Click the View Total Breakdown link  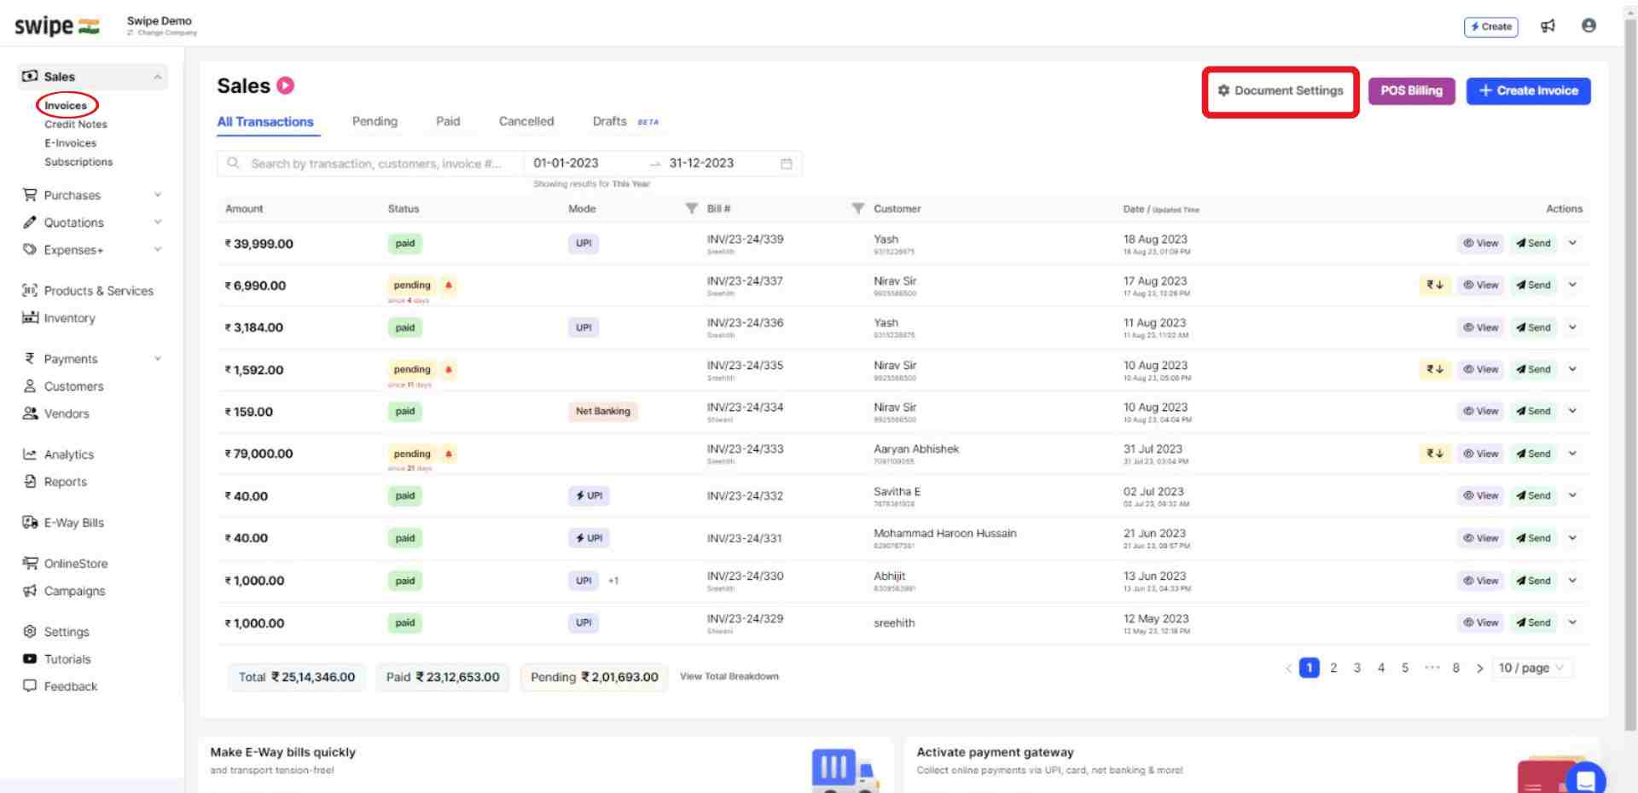[729, 676]
